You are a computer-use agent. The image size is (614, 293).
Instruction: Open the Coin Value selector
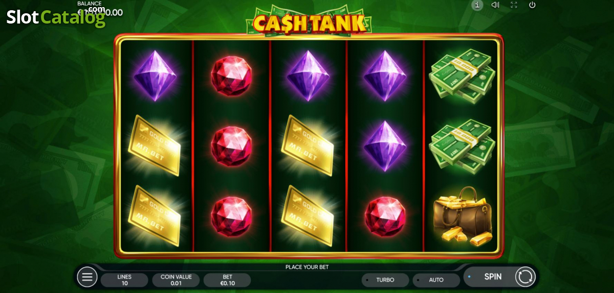pos(176,280)
